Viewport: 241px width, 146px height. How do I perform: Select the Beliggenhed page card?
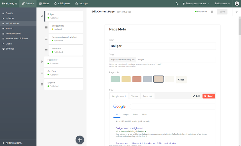[66, 28]
